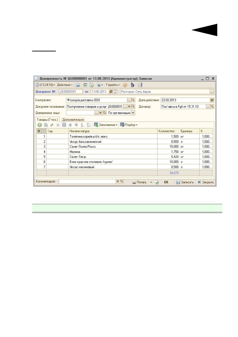This screenshot has height=337, width=238.
Task: Select row Уксус бальзамический
Action: tap(125, 142)
